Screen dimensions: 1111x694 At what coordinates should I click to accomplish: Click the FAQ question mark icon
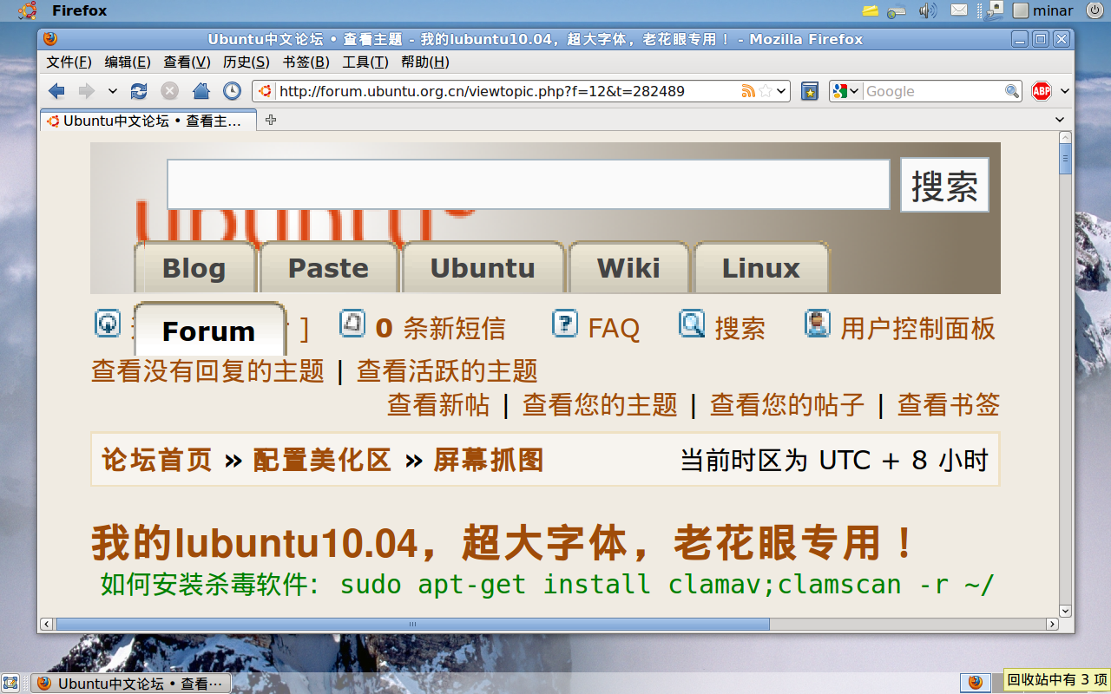pos(565,324)
